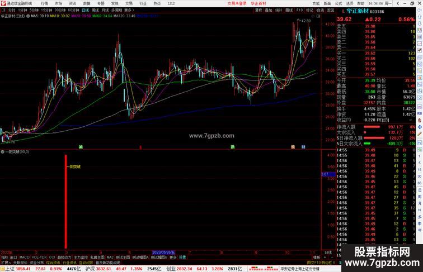The image size is (423, 272).
Task: Click the minus button beside 模板
Action: (332, 257)
